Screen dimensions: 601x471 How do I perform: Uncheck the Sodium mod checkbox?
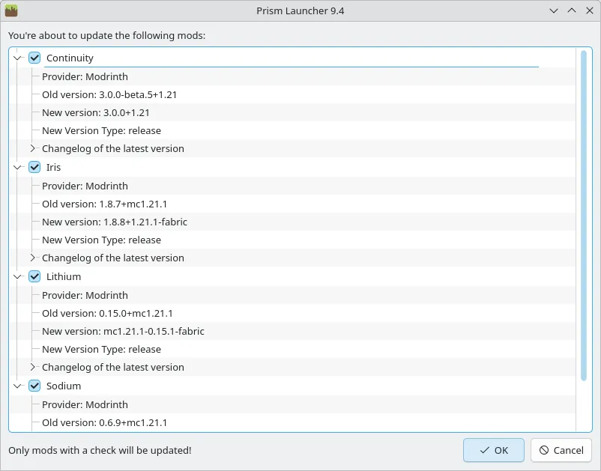[34, 386]
